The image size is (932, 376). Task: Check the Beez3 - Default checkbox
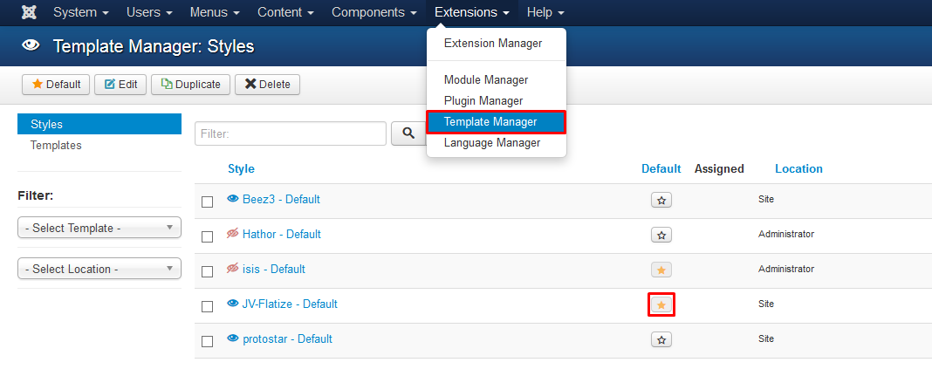coord(207,202)
